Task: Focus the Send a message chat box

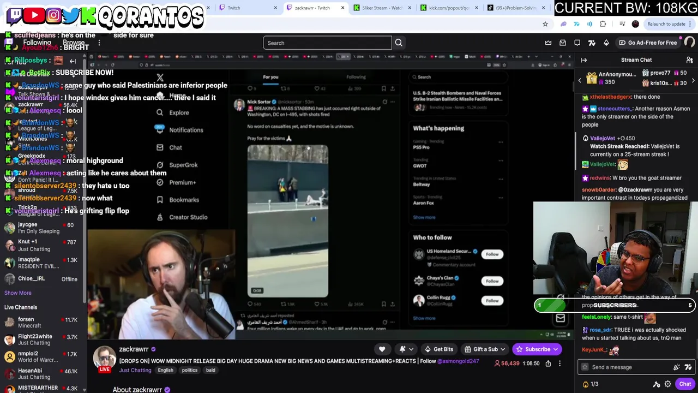Action: coord(635,367)
